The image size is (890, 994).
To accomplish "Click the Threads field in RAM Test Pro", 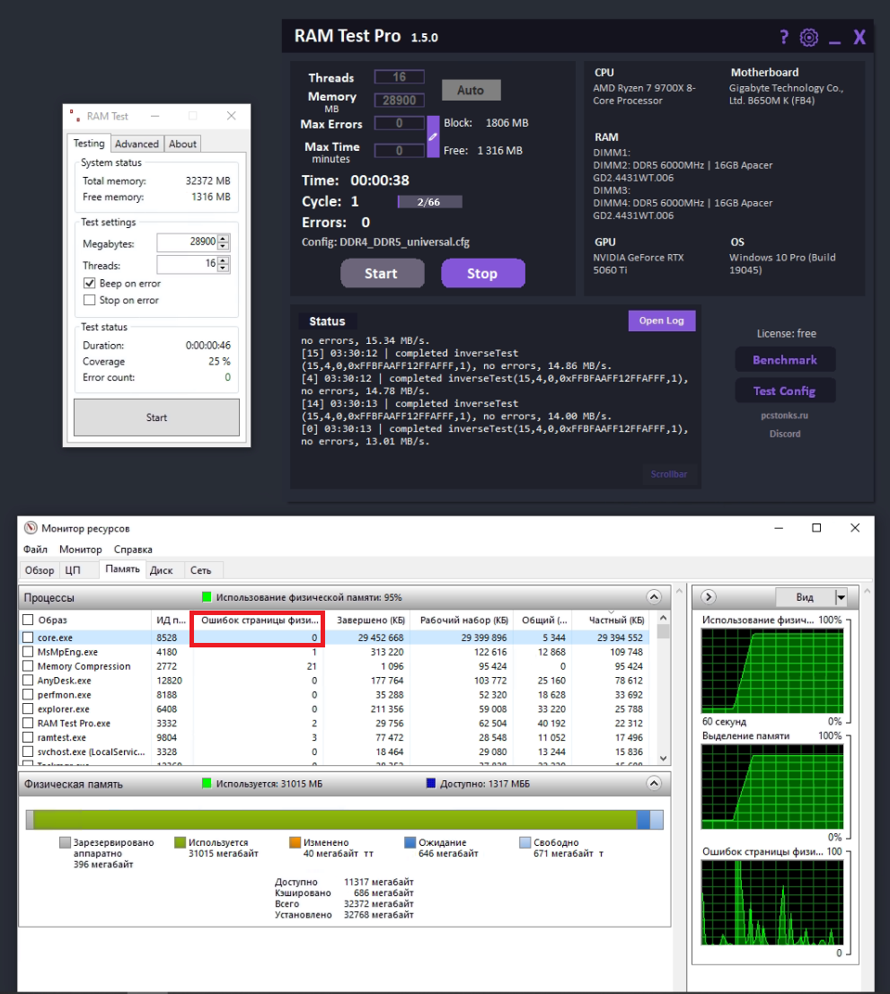I will 399,77.
